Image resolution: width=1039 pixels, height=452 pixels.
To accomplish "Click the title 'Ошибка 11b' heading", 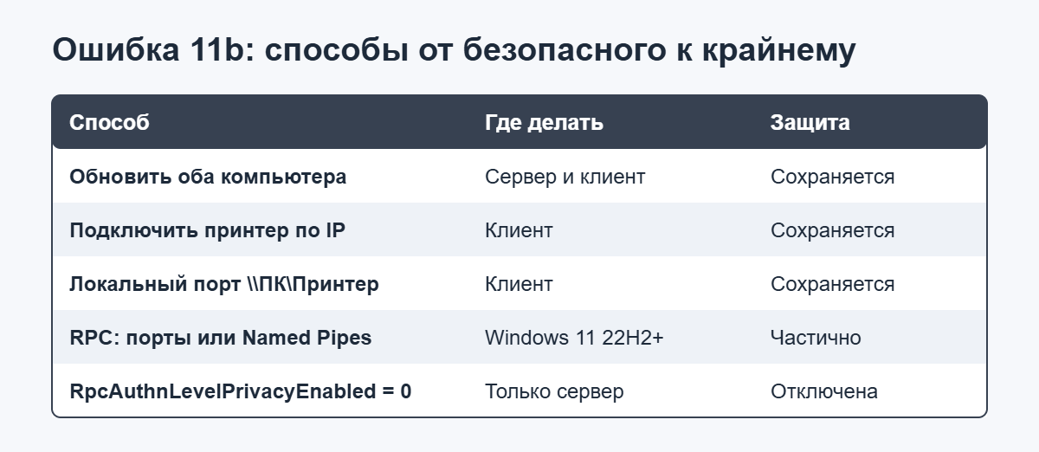I will 454,50.
